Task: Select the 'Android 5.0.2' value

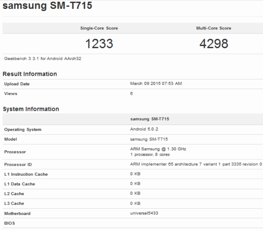Action: point(144,129)
